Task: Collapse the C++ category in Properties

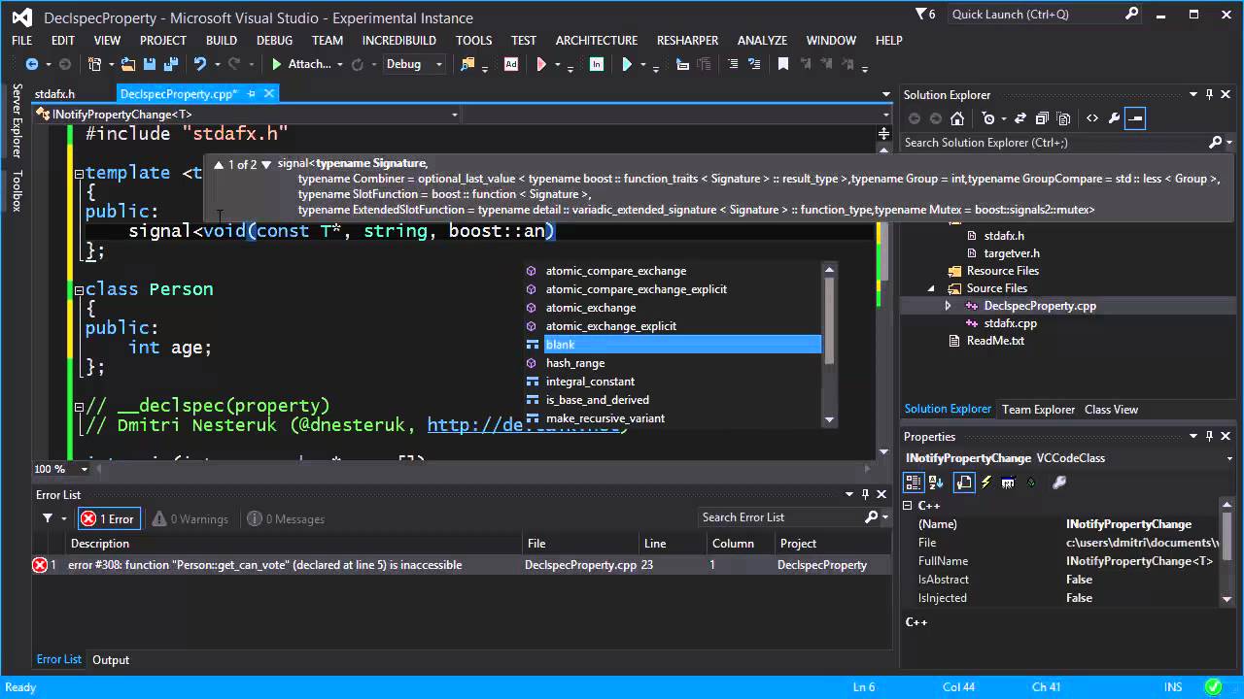Action: click(908, 506)
